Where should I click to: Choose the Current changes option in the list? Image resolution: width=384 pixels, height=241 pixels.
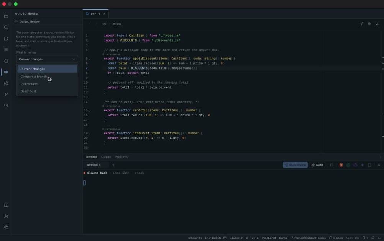pos(47,69)
